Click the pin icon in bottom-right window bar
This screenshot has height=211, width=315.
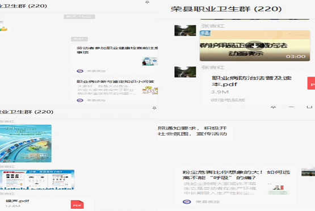click(273, 107)
